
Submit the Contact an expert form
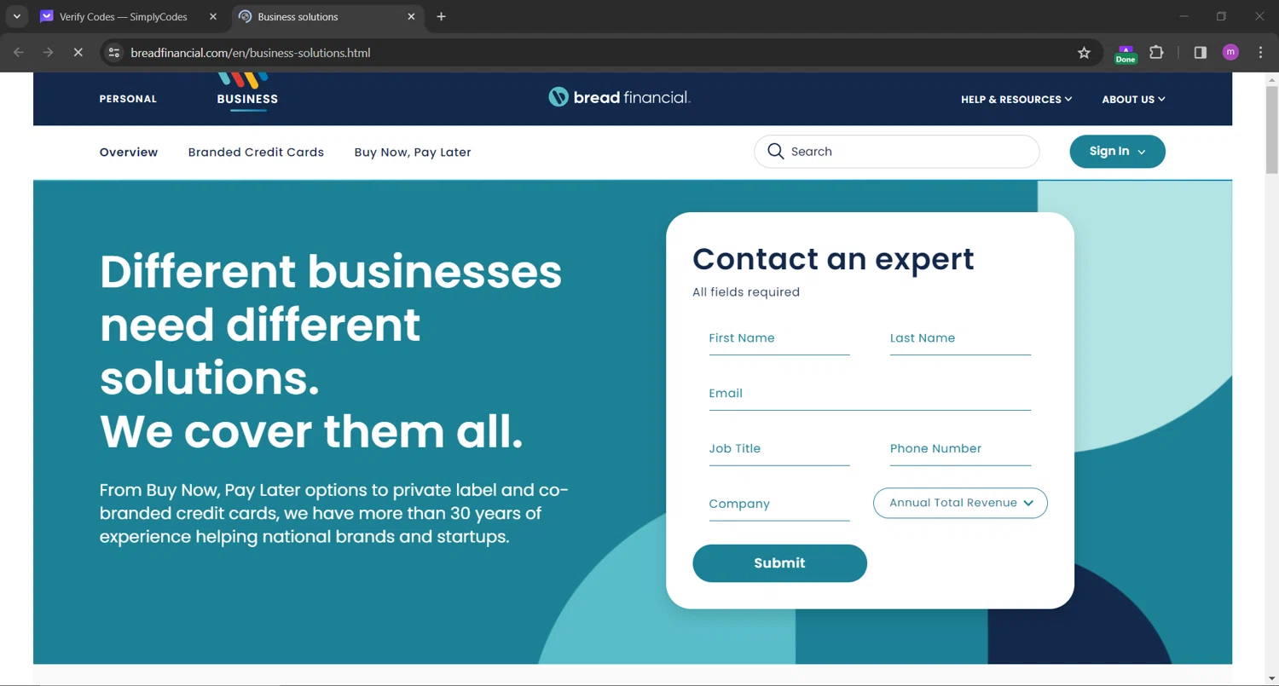coord(779,563)
